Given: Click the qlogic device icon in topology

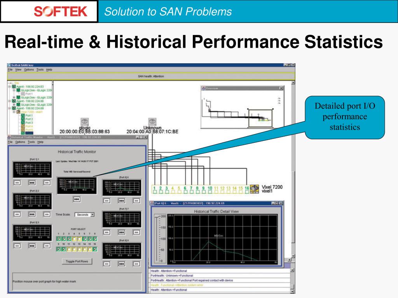Looking at the screenshot, I should pos(84,122).
